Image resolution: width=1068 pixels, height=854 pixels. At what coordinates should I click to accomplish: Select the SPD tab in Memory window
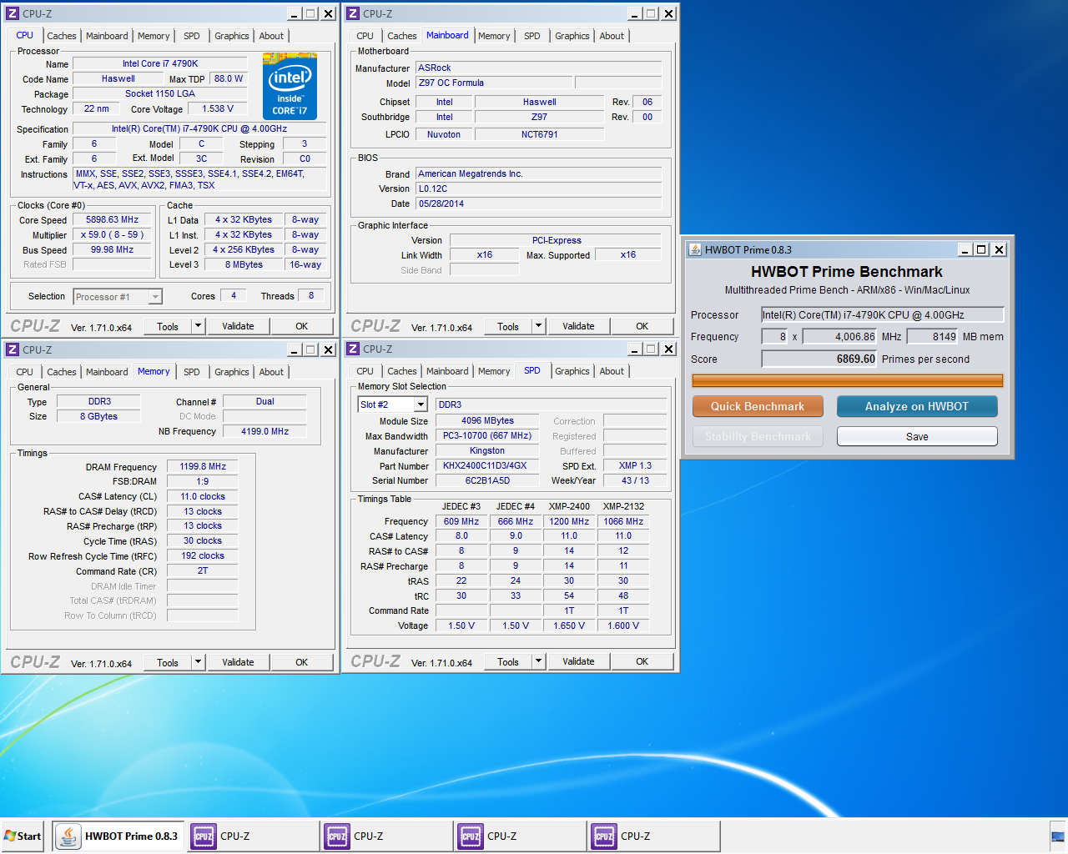(192, 372)
